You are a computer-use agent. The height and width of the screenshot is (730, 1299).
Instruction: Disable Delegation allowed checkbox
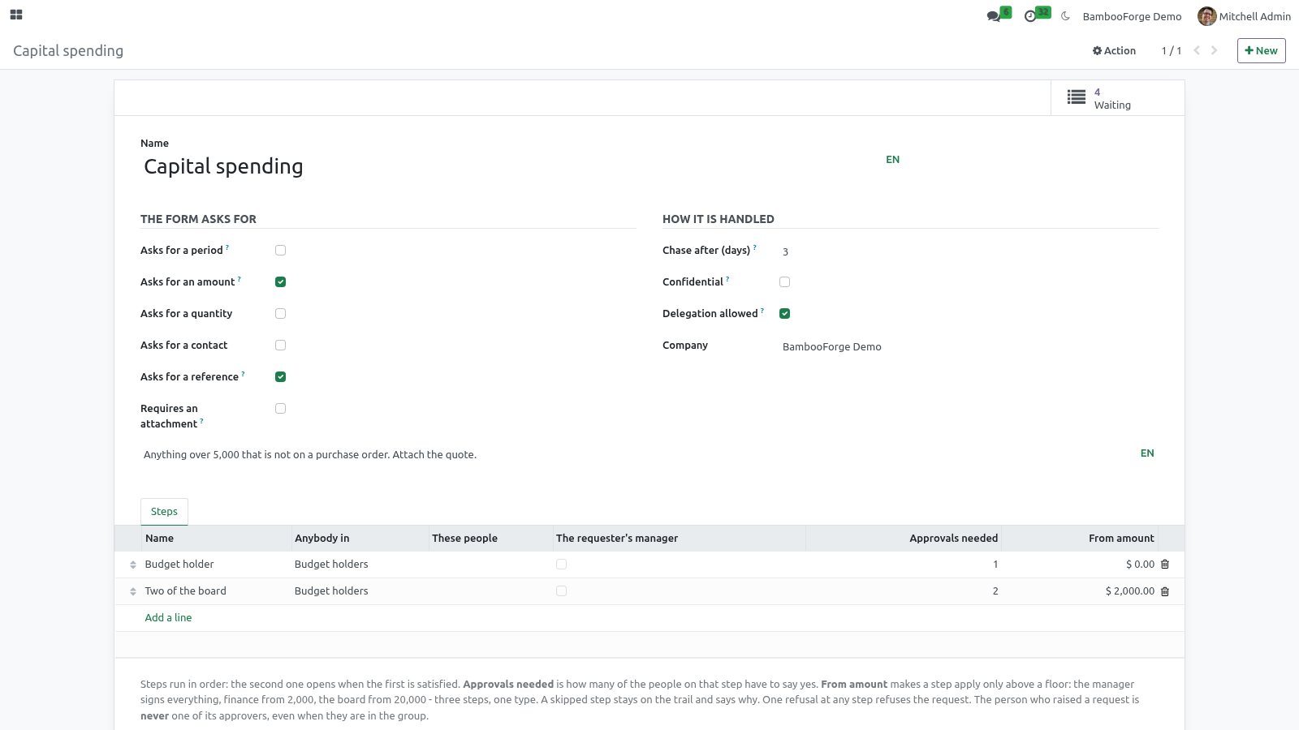pyautogui.click(x=784, y=314)
